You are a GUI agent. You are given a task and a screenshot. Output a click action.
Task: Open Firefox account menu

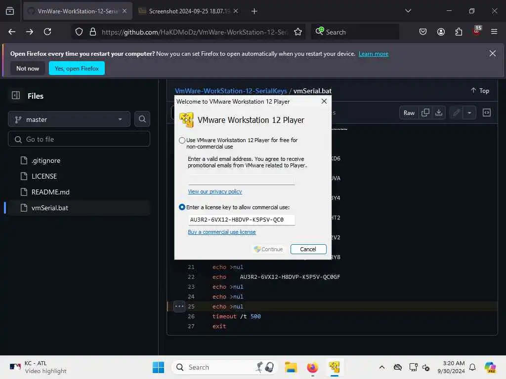click(x=441, y=32)
